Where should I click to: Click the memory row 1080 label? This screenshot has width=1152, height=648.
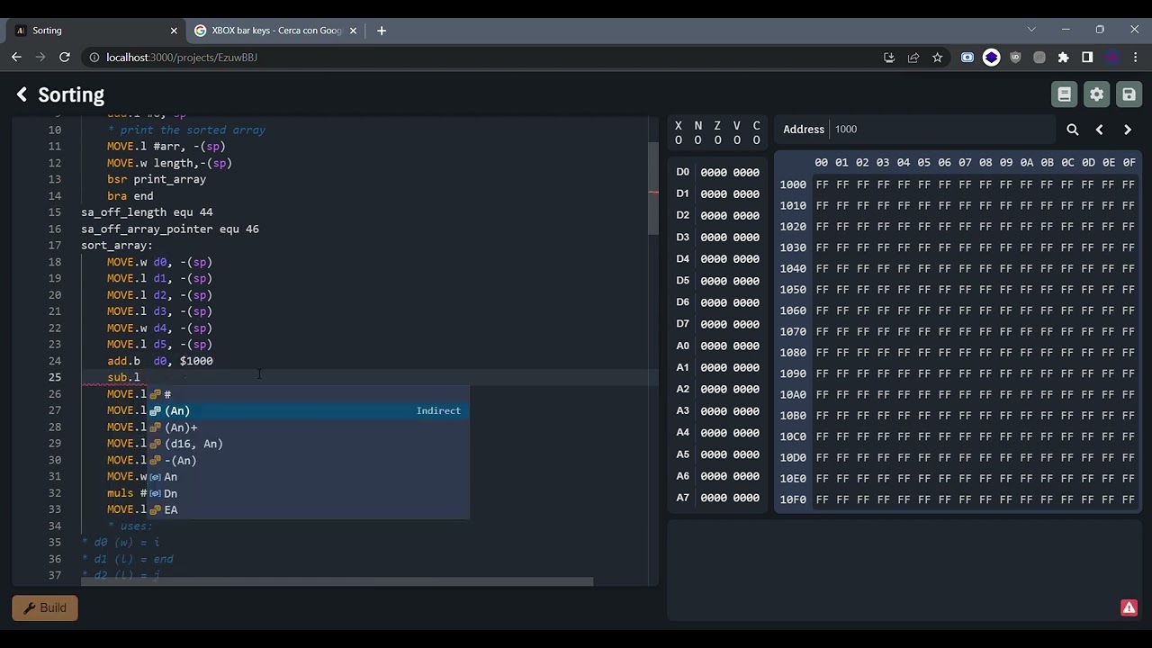[x=793, y=353]
